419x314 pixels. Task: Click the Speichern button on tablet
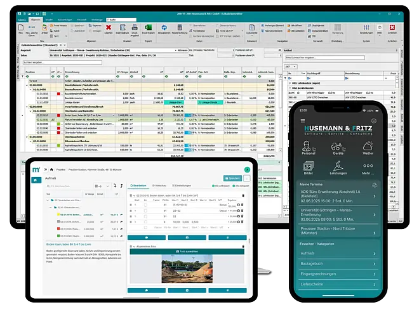tap(232, 178)
